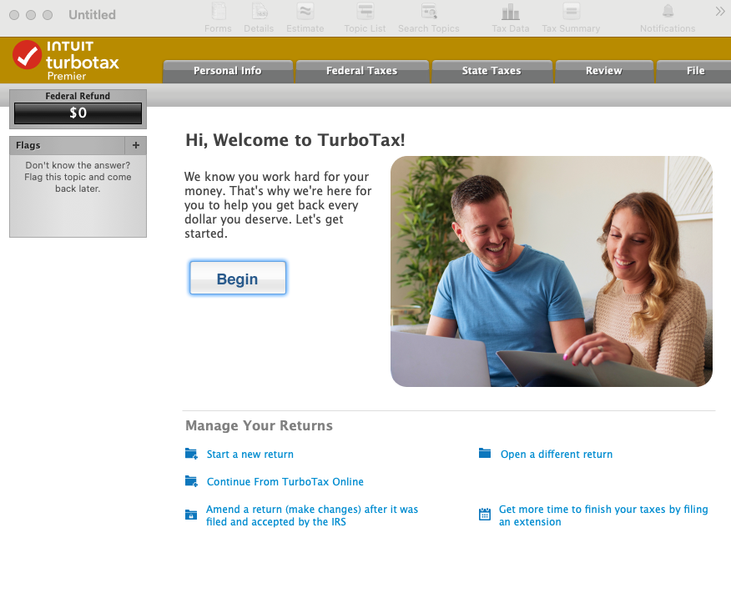Click Open a different return link
Image resolution: width=731 pixels, height=608 pixels.
click(556, 455)
